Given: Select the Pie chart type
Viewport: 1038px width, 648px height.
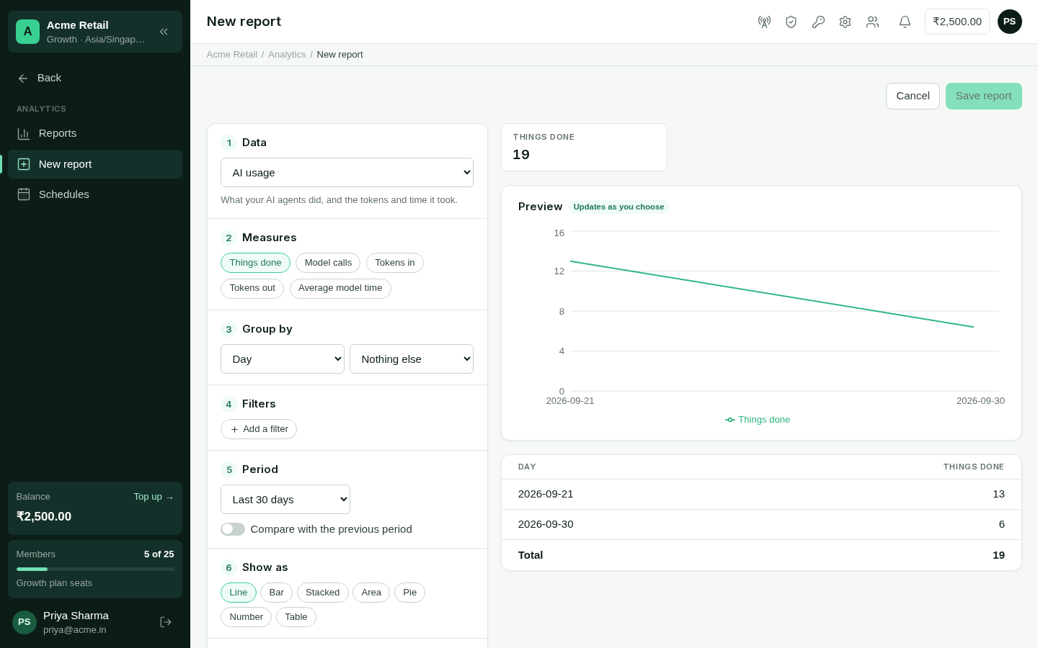Looking at the screenshot, I should pos(409,593).
